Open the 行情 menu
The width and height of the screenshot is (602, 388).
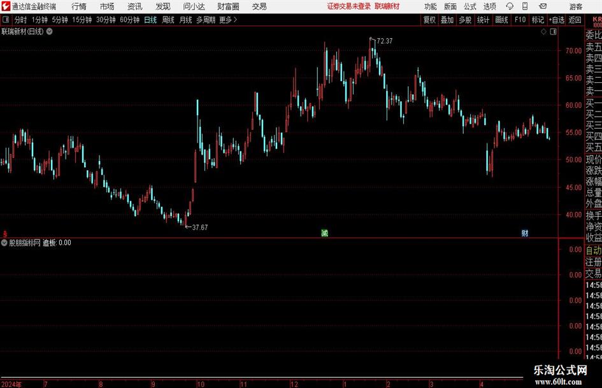pos(79,6)
